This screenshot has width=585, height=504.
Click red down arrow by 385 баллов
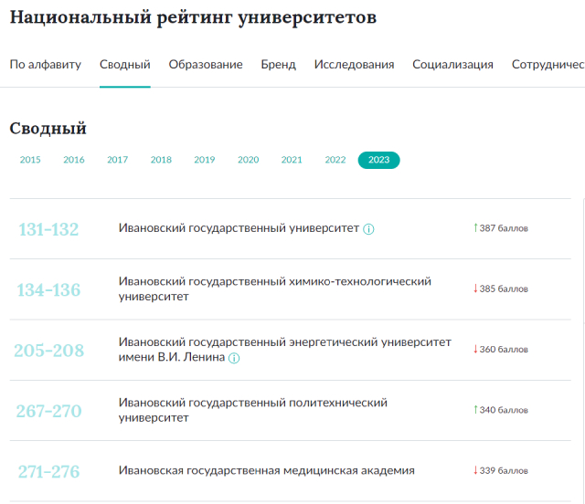tap(475, 289)
